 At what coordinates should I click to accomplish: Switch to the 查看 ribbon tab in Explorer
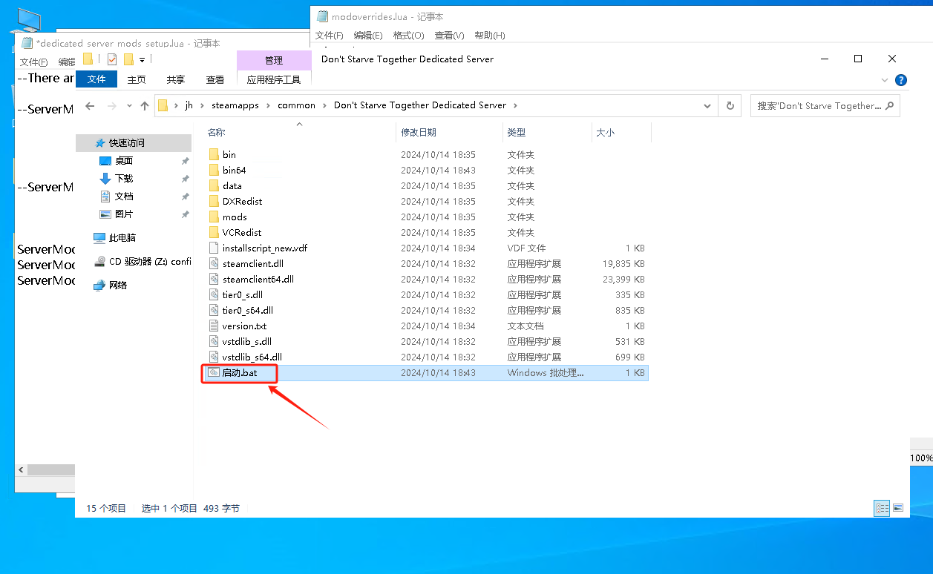tap(215, 79)
